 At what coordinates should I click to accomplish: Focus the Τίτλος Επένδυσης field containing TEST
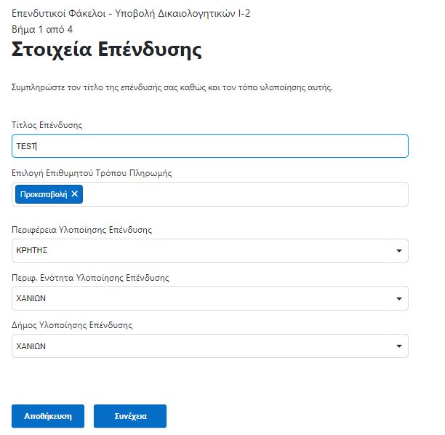210,146
